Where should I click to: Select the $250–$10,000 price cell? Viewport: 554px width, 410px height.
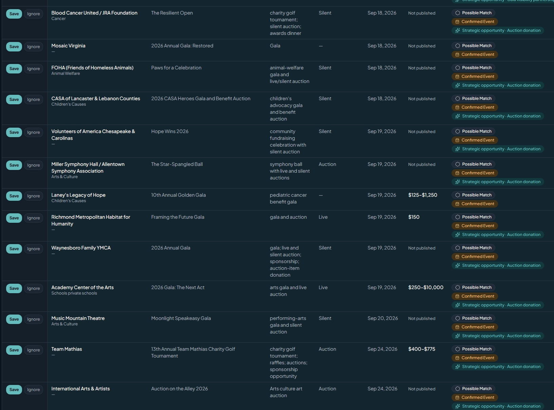[x=426, y=287]
